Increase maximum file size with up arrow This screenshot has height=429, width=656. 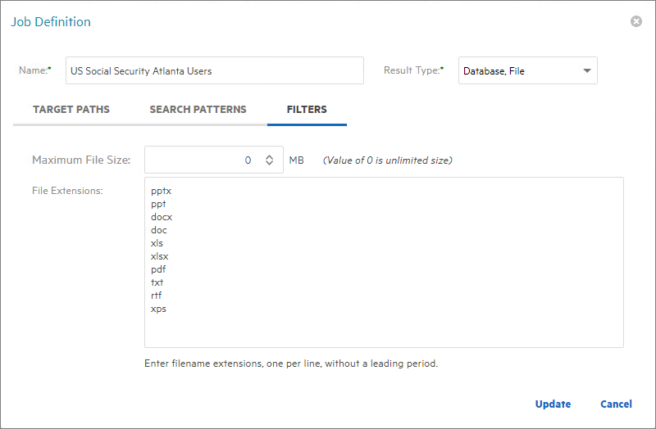pos(269,156)
